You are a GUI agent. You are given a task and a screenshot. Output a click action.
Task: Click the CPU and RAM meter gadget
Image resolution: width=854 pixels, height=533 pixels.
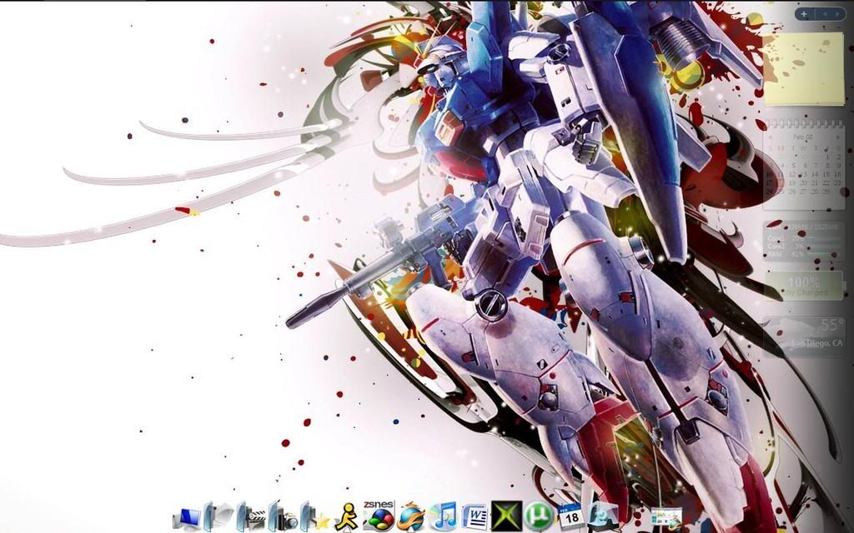click(803, 239)
